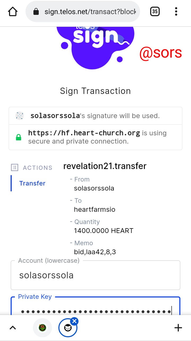Open the tab switcher showing 35 tabs

[x=155, y=11]
